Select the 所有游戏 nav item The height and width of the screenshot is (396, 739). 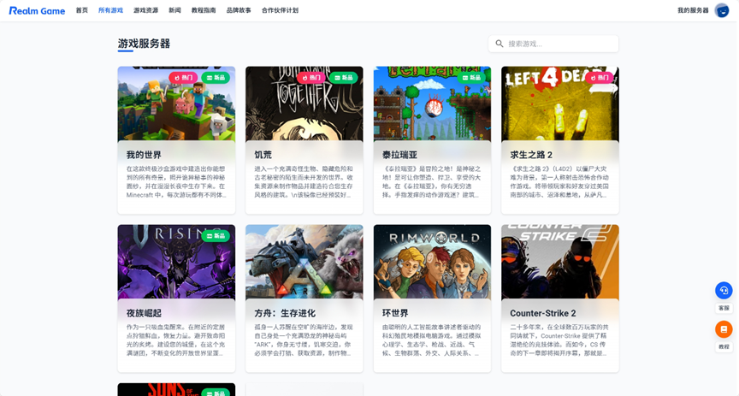pyautogui.click(x=110, y=10)
